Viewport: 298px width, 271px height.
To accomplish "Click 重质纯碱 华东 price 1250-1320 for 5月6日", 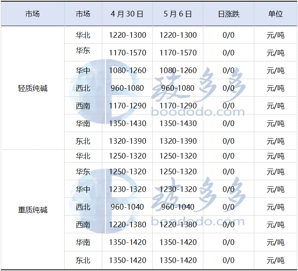I will [178, 172].
